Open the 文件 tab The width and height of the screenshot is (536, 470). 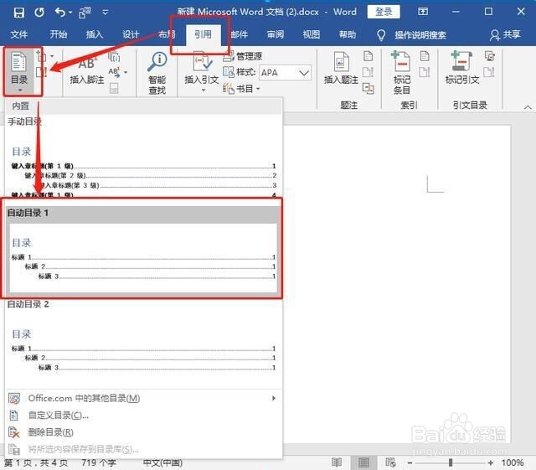pos(18,34)
